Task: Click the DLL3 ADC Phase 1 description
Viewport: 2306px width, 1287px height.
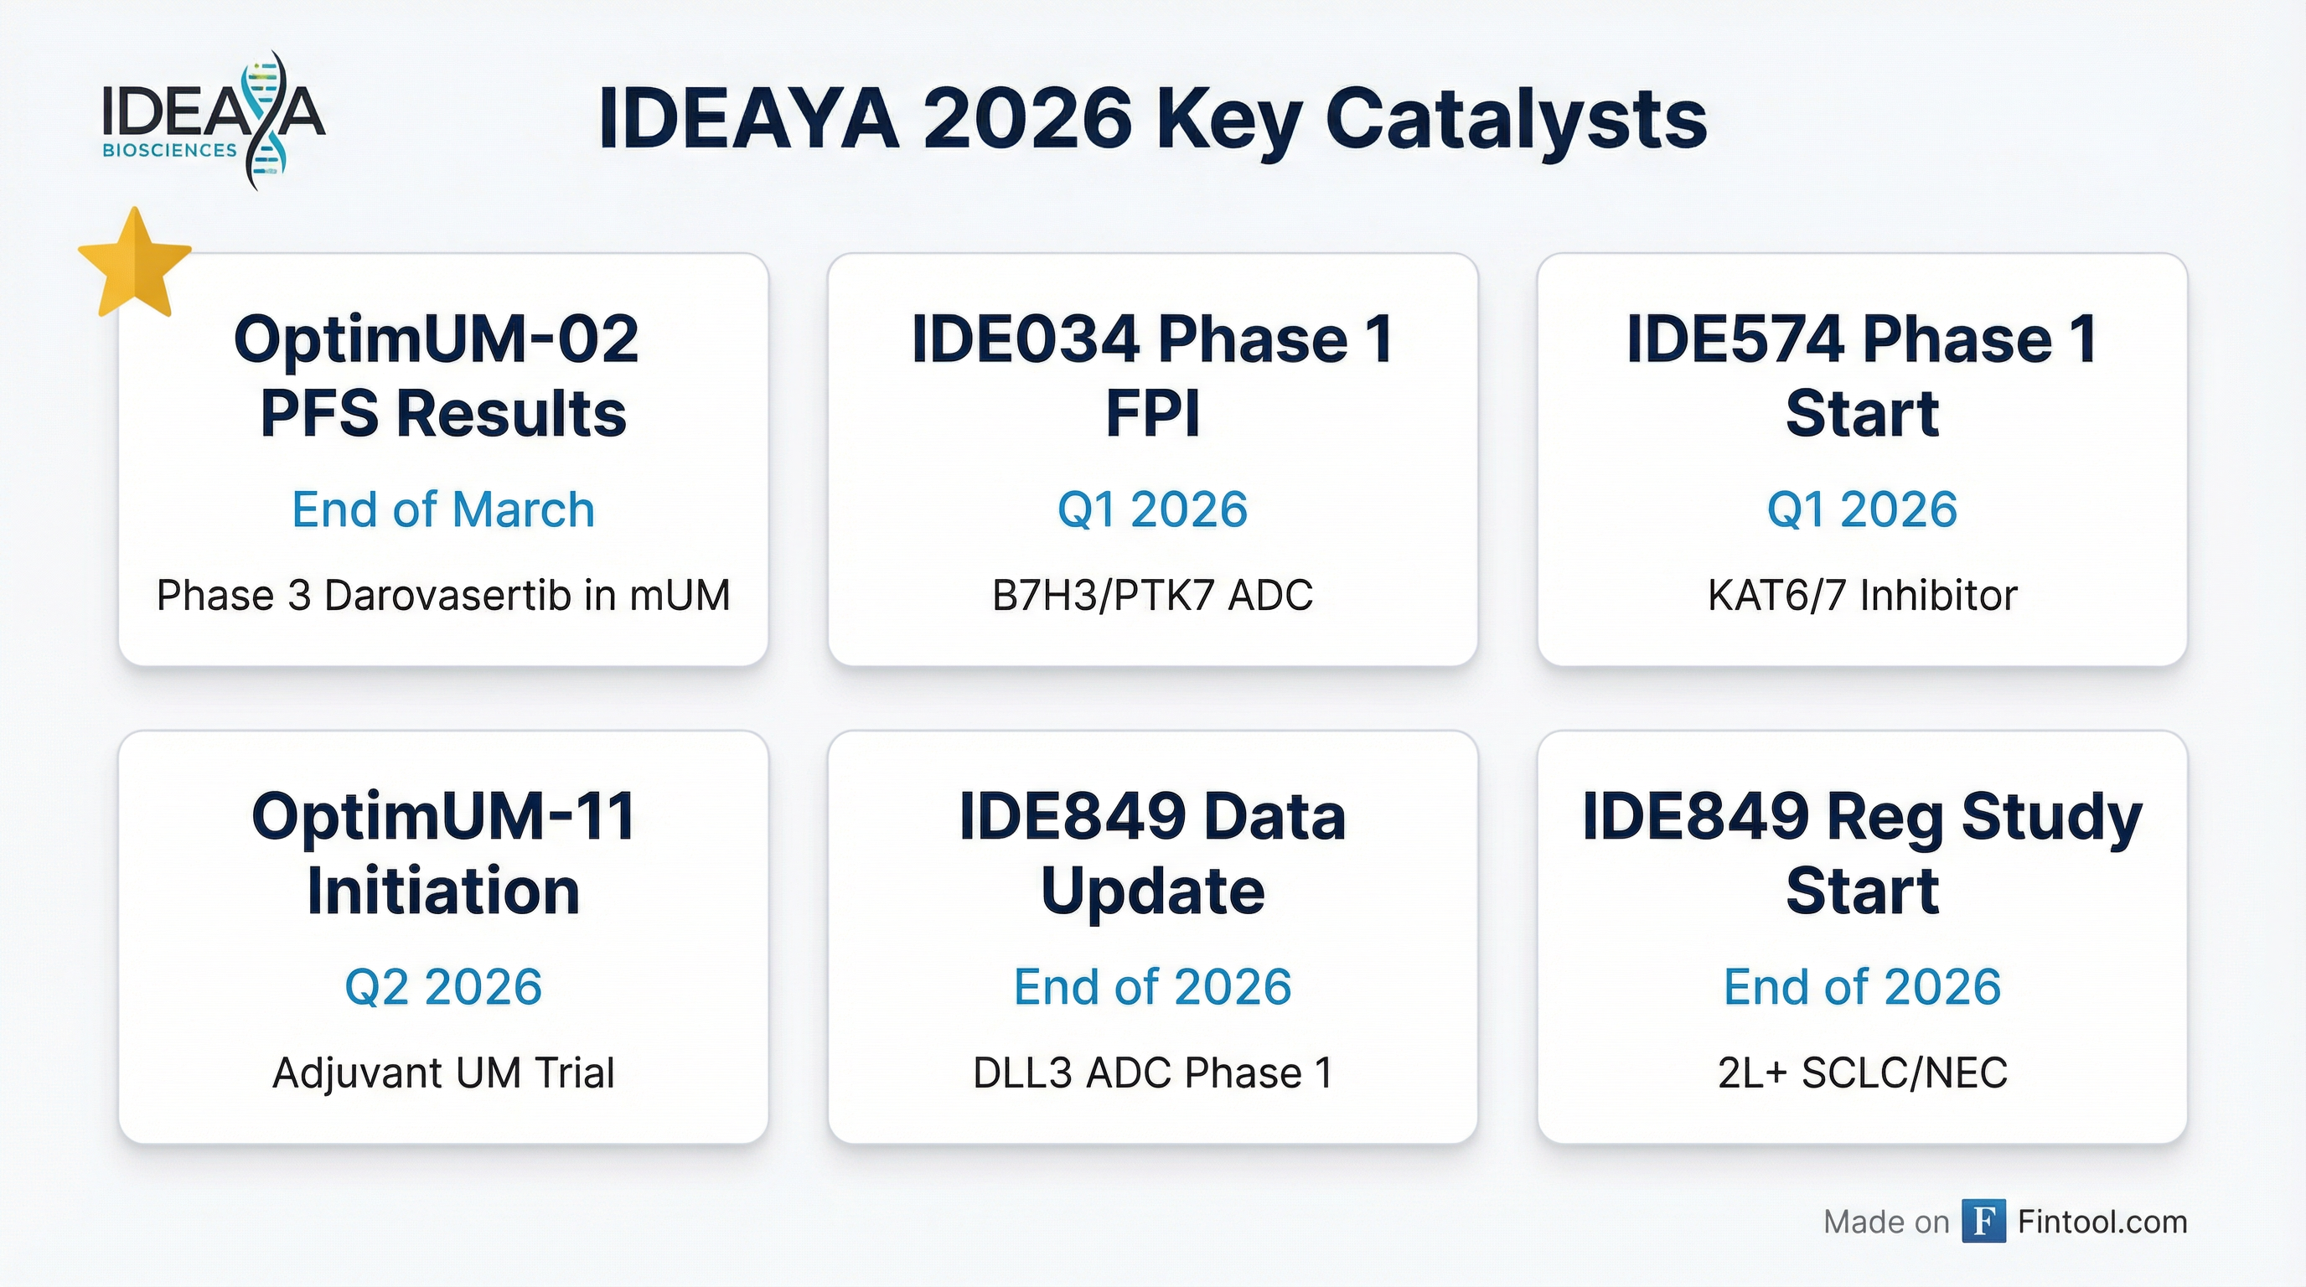Action: point(1152,1072)
